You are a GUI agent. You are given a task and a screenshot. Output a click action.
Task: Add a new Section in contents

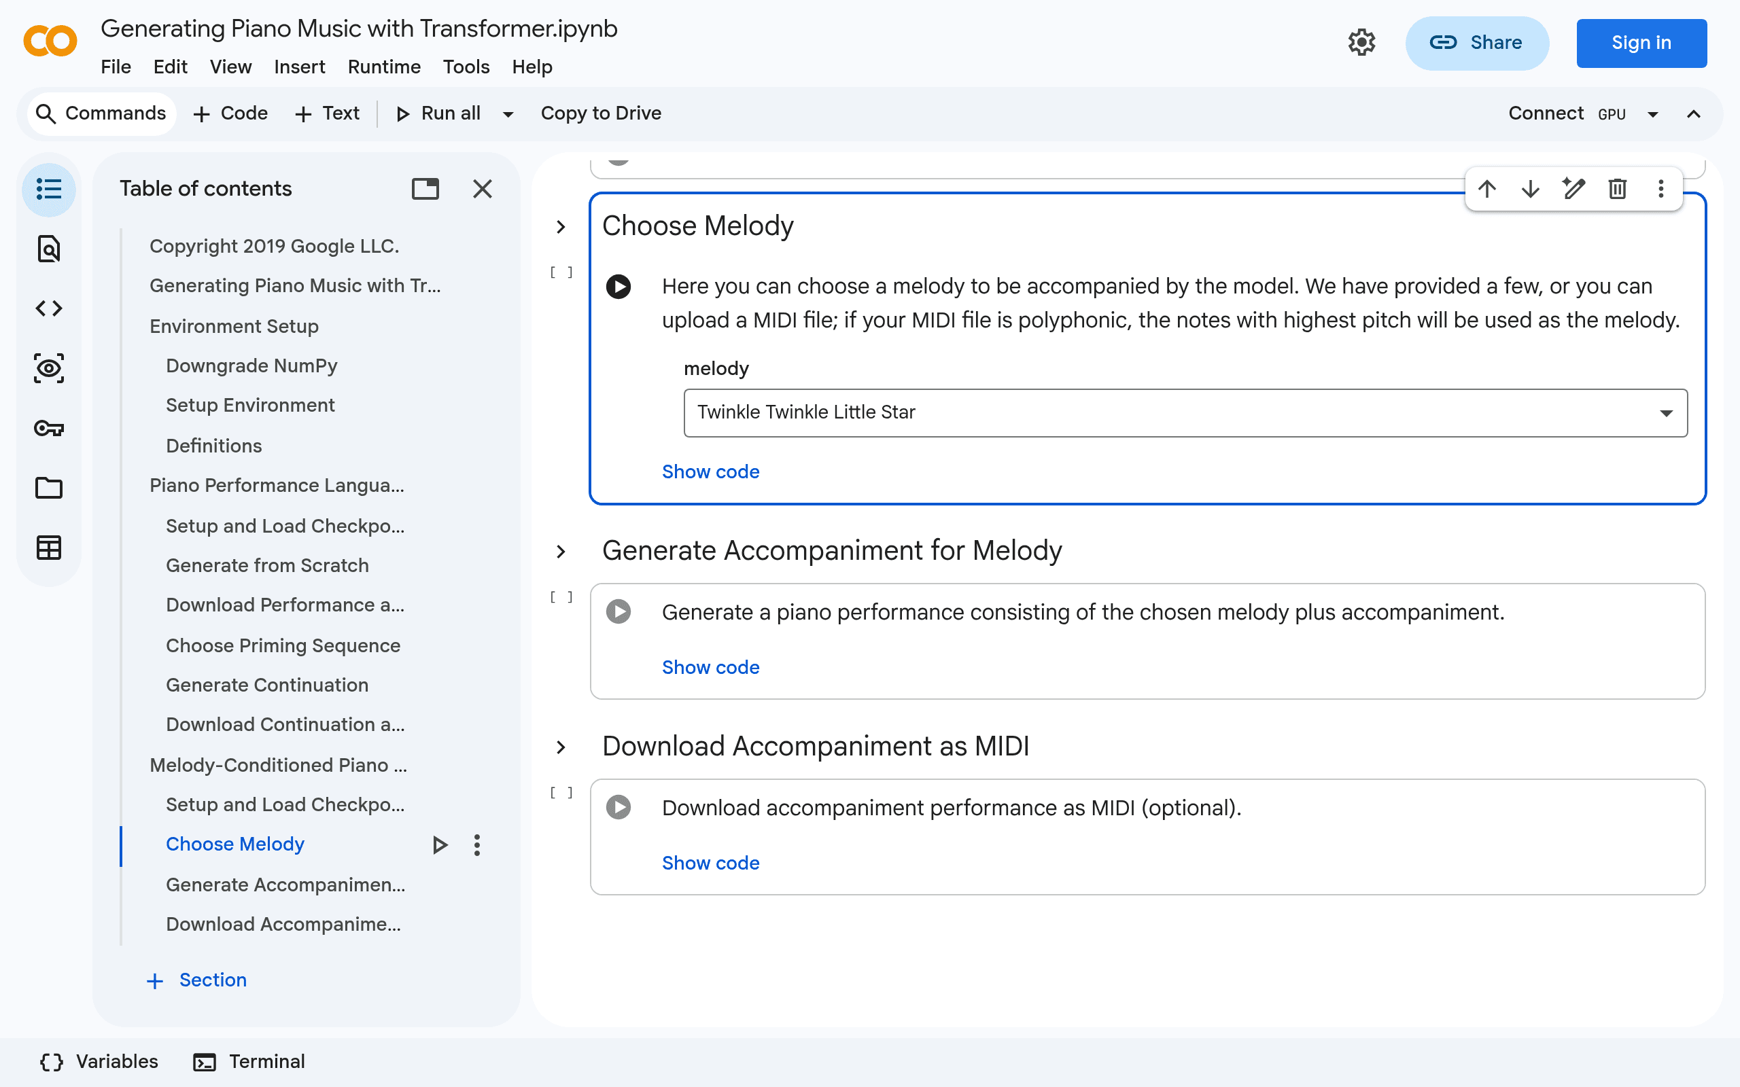[x=196, y=980]
